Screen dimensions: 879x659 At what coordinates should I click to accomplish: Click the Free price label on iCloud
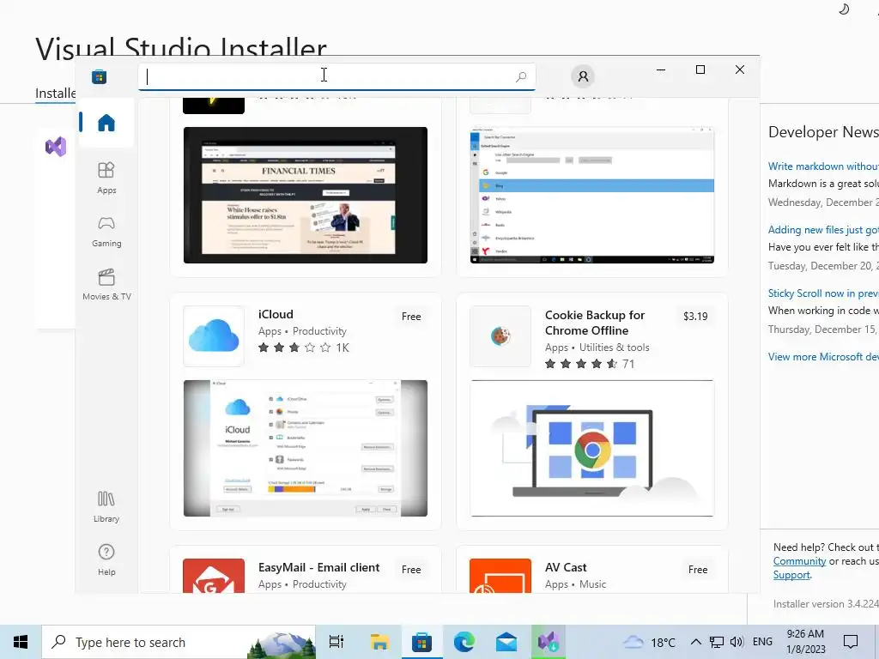pos(411,317)
